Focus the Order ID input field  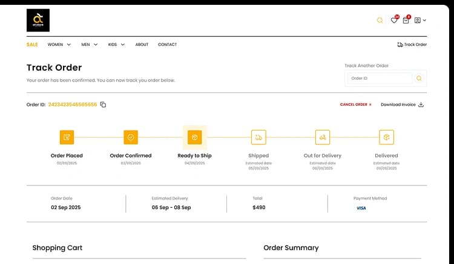[380, 79]
